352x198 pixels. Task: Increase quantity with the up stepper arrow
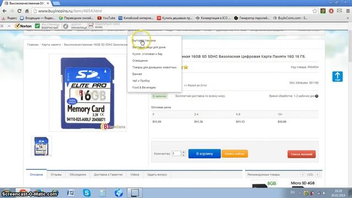coord(183,152)
